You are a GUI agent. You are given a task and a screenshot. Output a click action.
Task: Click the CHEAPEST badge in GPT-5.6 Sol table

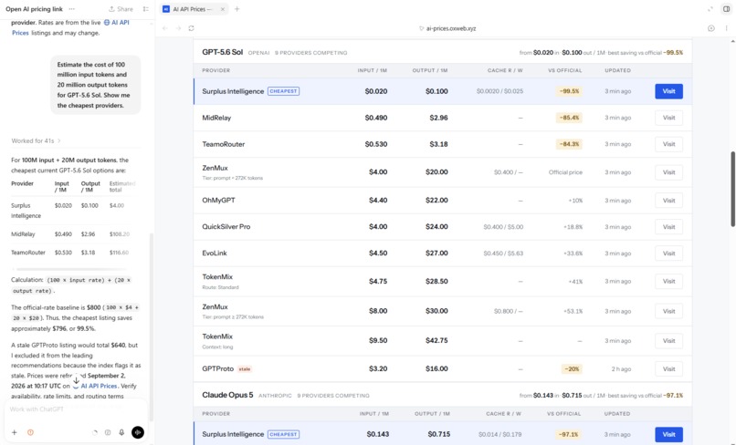point(283,91)
